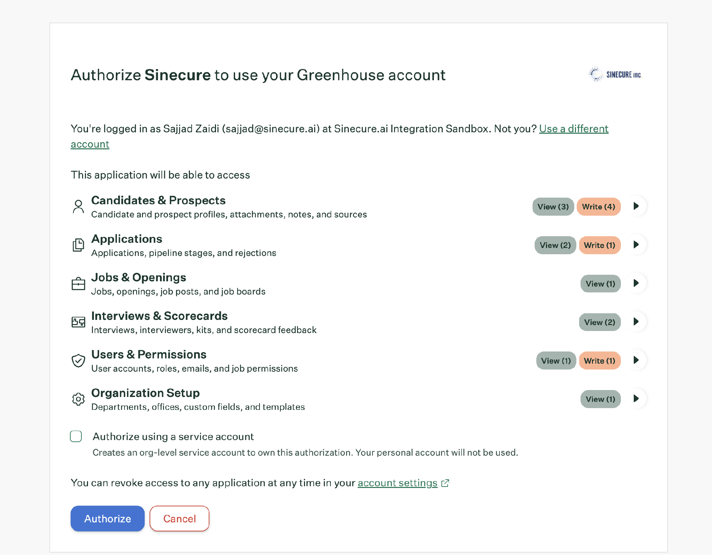Expand the Jobs & Openings permissions arrow
This screenshot has width=712, height=555.
(636, 283)
